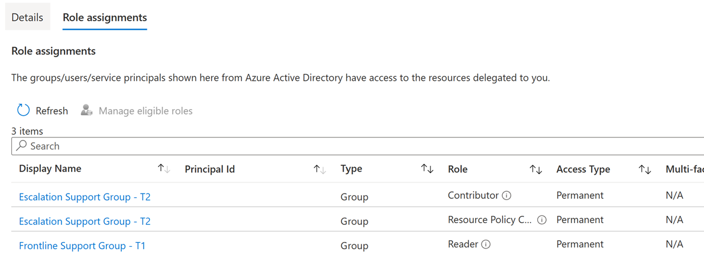Click the Refresh button label
704x255 pixels.
(51, 110)
